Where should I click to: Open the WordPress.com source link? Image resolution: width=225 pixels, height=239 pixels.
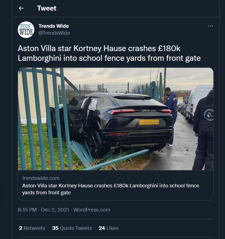[92, 210]
